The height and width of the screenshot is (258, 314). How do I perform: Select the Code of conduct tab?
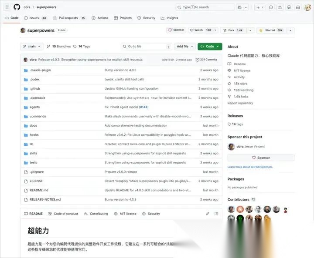point(63,214)
